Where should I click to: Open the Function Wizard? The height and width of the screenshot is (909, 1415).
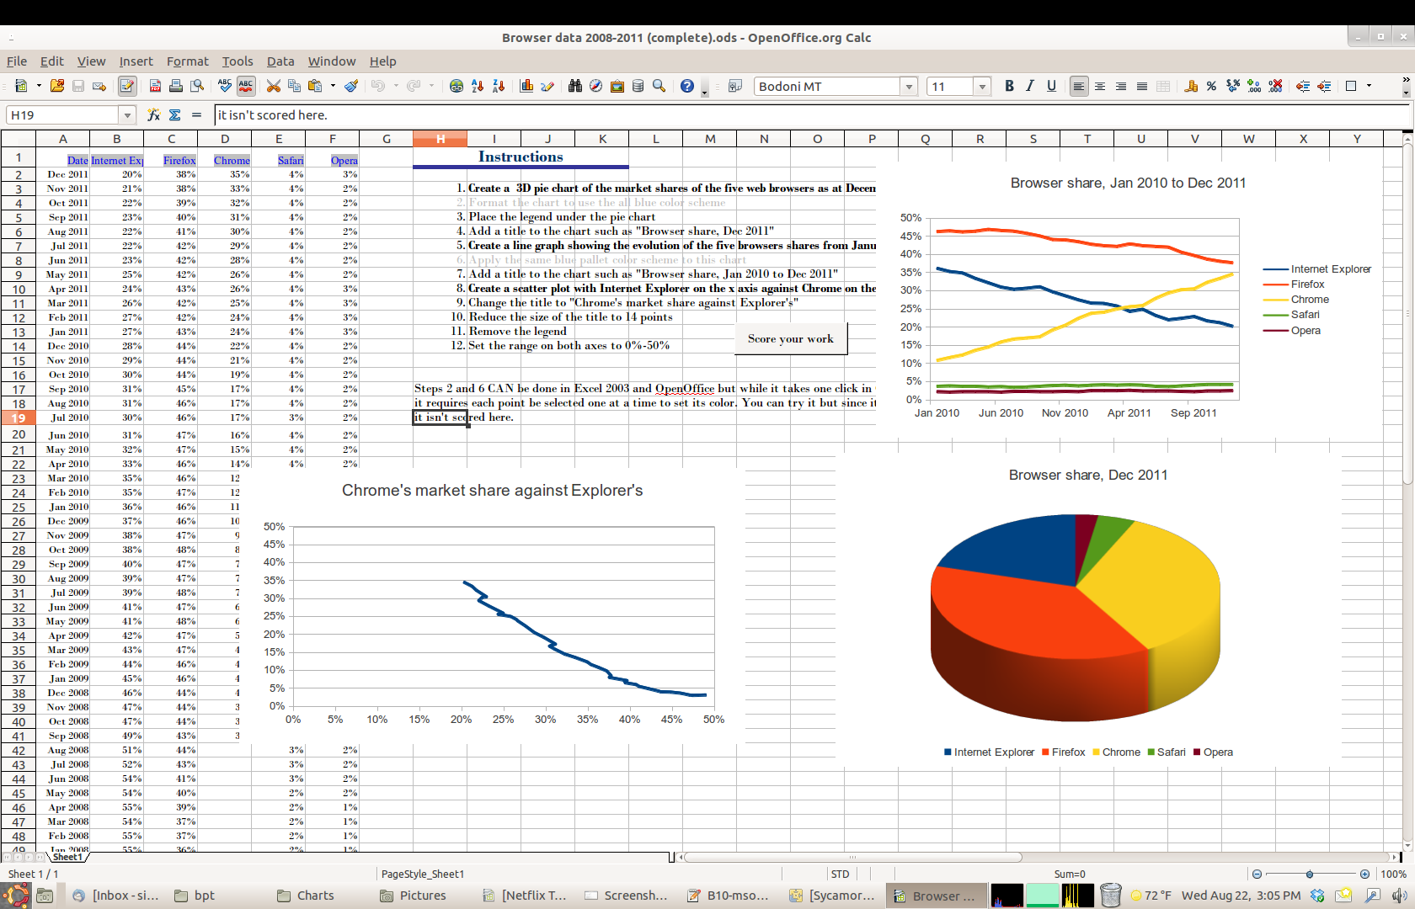(153, 114)
